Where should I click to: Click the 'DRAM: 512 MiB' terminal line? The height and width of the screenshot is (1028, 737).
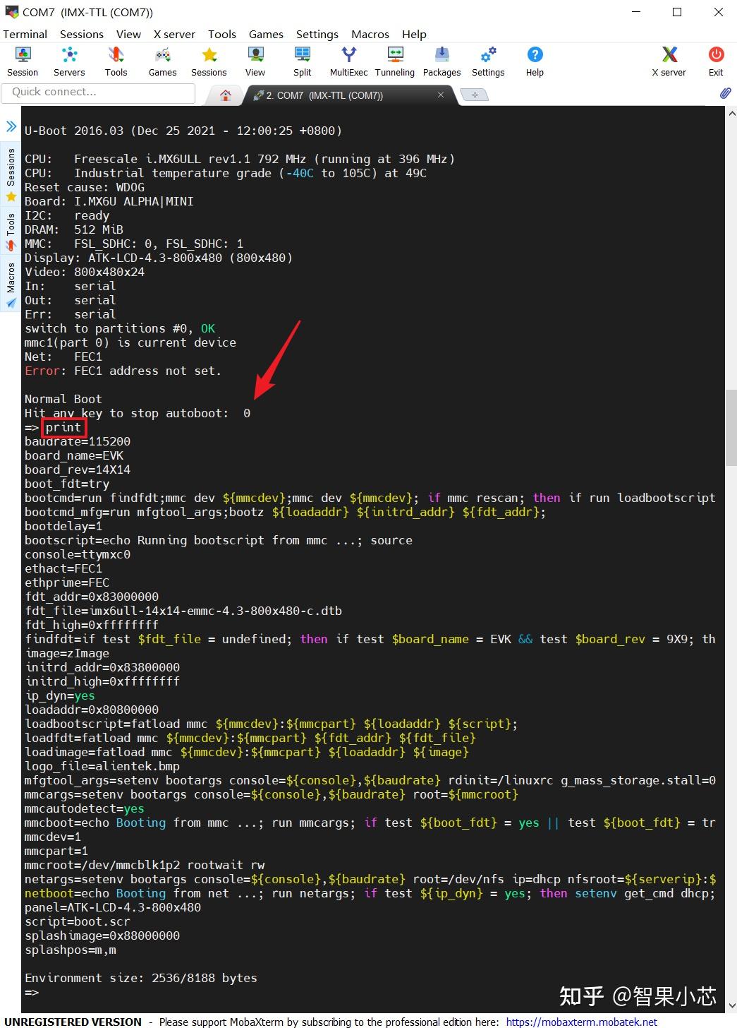(x=74, y=229)
